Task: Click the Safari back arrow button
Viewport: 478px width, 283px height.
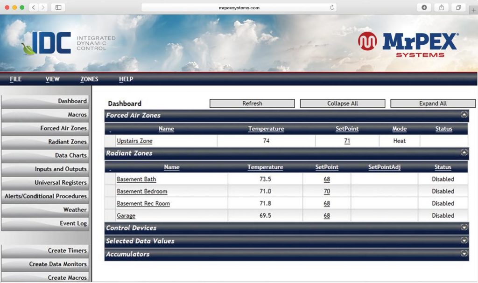Action: pos(34,7)
